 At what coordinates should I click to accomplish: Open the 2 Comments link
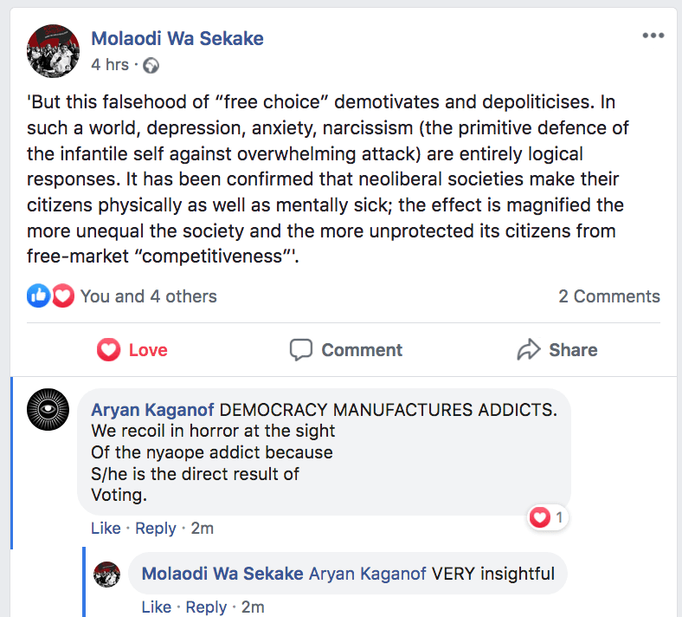pyautogui.click(x=608, y=296)
